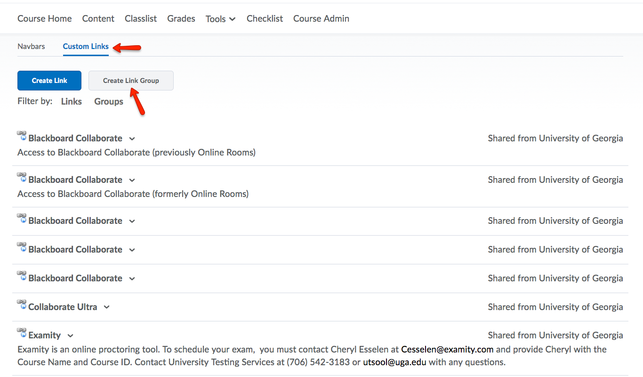Go to Course Home in navigation
The height and width of the screenshot is (377, 643).
click(x=45, y=19)
